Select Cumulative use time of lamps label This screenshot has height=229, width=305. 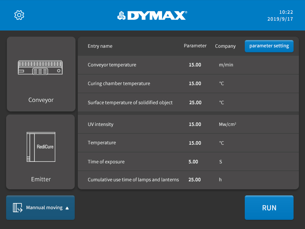(133, 180)
